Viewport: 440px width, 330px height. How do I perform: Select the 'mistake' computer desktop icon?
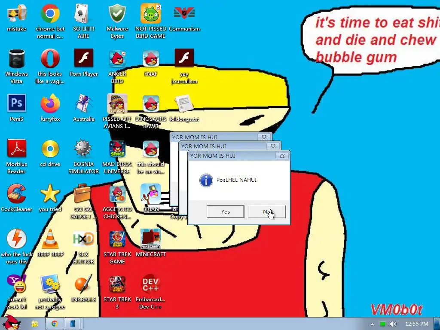(x=17, y=13)
